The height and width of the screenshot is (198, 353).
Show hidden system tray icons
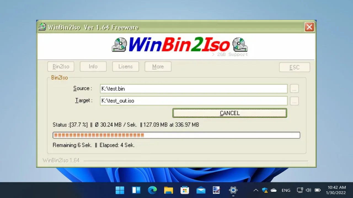tap(256, 190)
